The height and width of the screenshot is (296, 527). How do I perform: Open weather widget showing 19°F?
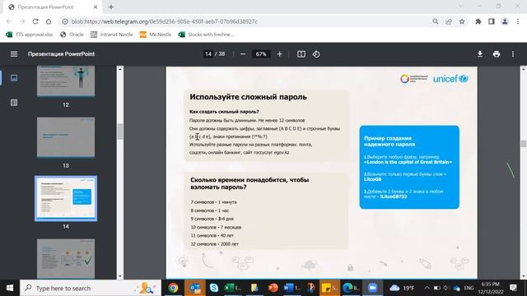402,288
